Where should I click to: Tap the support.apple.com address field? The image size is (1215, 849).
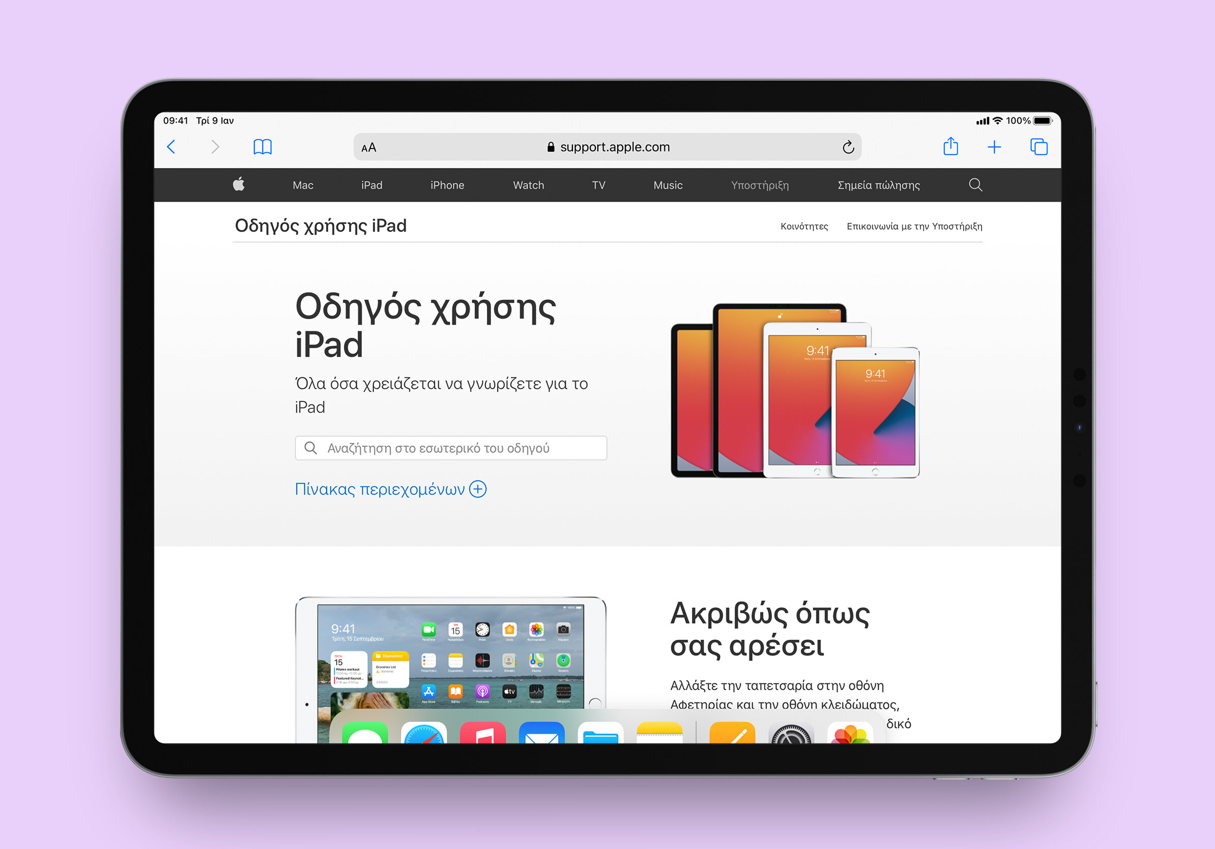tap(607, 147)
